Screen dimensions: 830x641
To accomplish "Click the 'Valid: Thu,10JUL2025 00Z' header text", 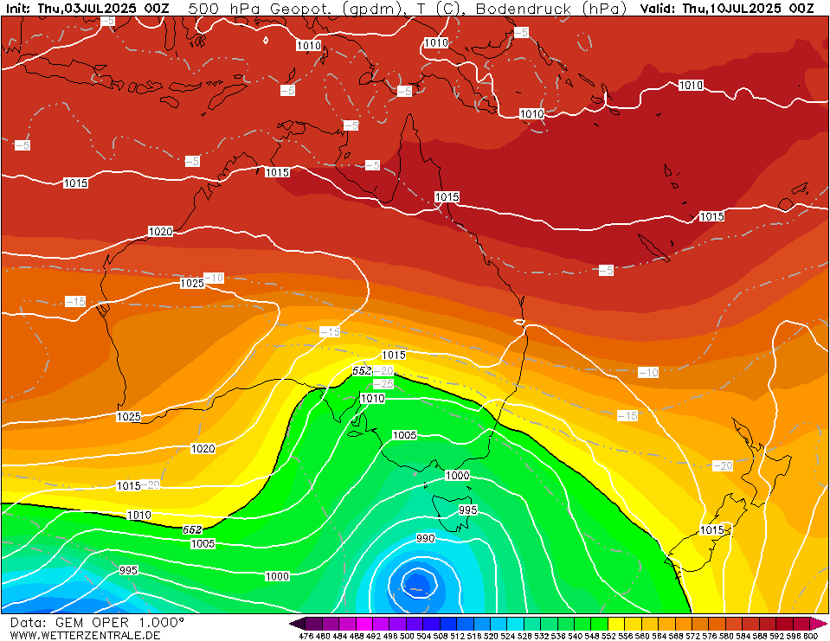I will pyautogui.click(x=726, y=9).
